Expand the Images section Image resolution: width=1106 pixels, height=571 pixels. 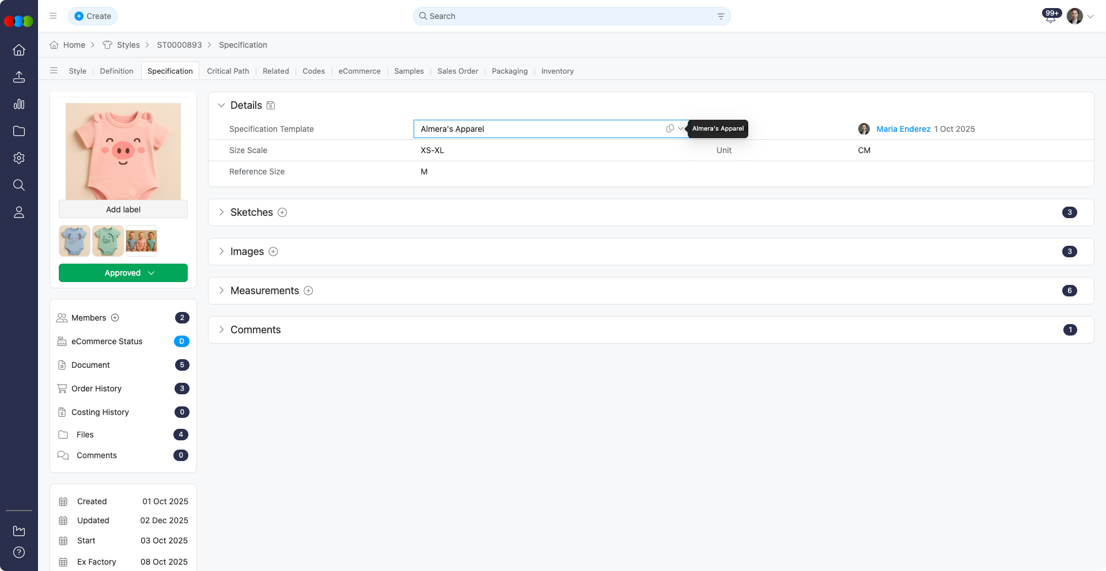pos(221,252)
